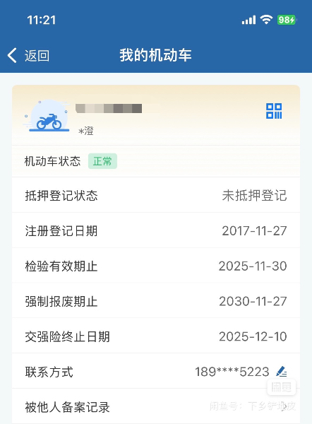The width and height of the screenshot is (312, 424).
Task: Tap the battery 98 indicator
Action: coord(287,20)
